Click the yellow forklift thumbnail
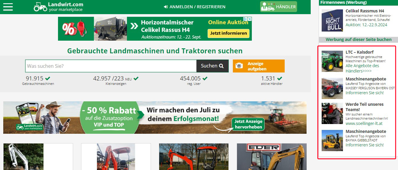The width and height of the screenshot is (398, 170). 332,141
